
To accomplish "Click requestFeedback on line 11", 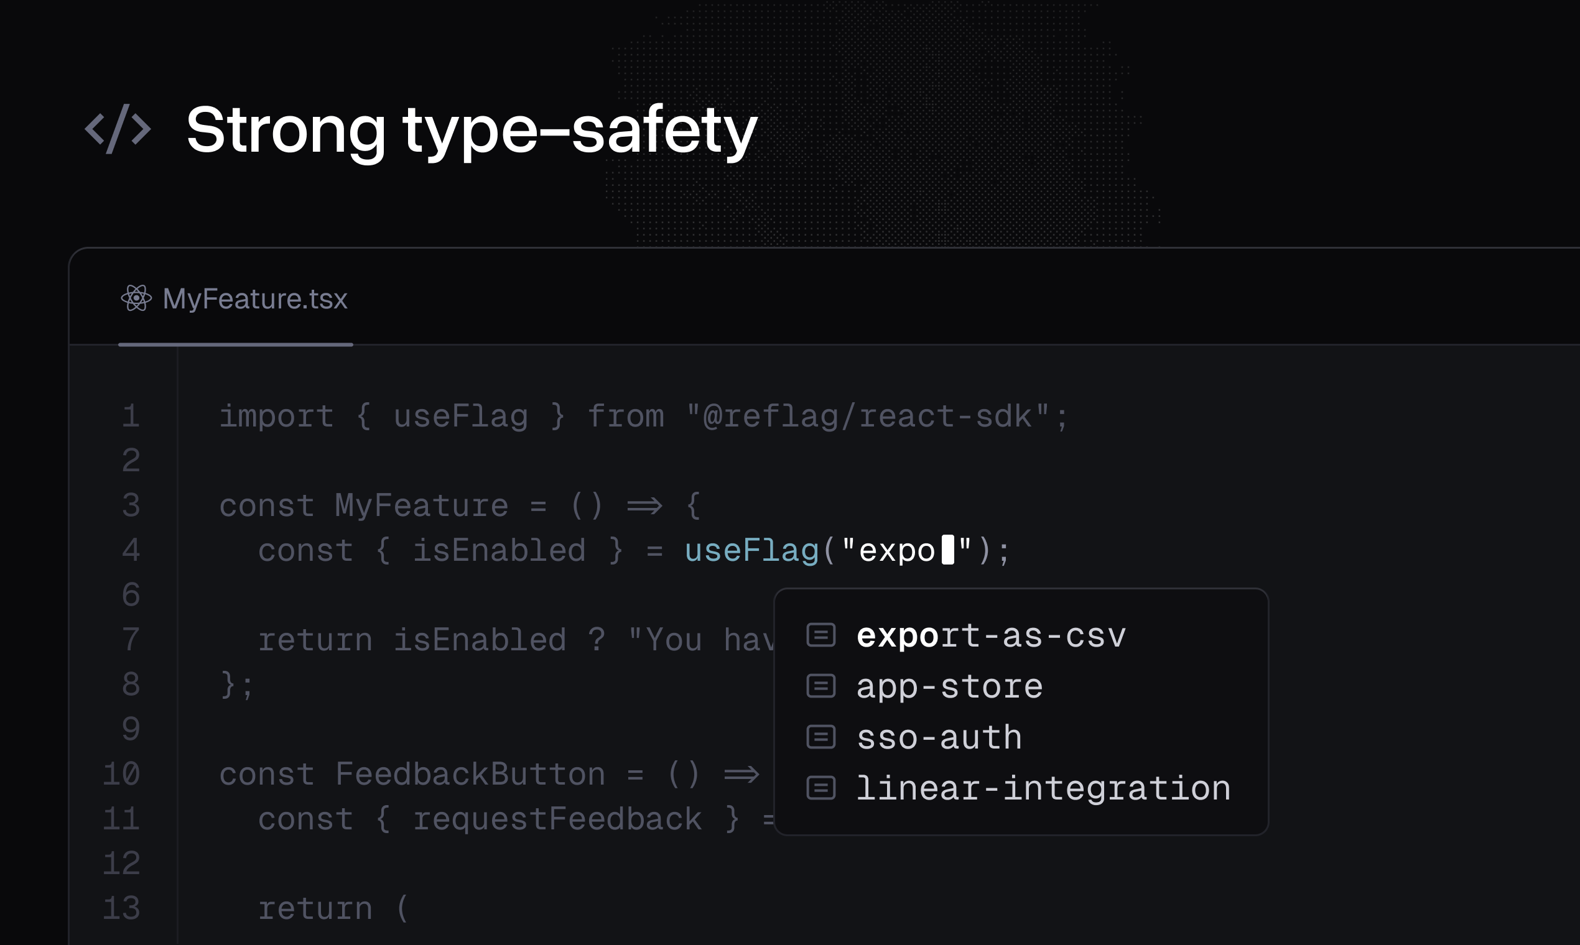I will point(557,819).
